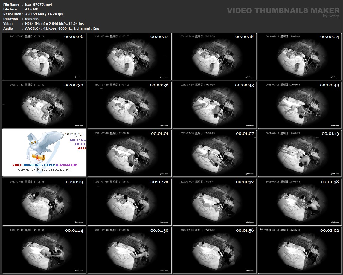Viewport: 343px width, 275px height.
Task: Open the thumbnail stamped 00:00:18
Action: (214, 56)
